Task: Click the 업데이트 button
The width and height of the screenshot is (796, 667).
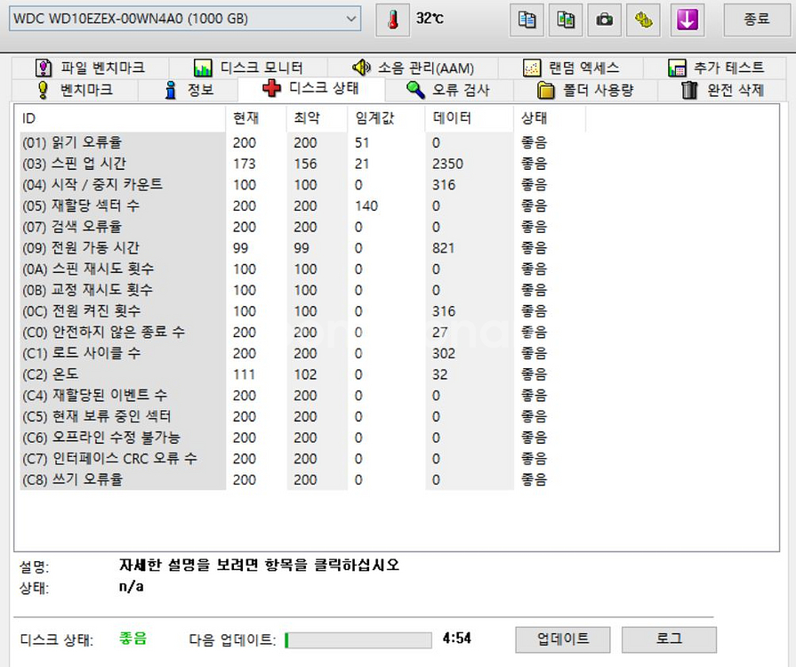Action: click(563, 639)
